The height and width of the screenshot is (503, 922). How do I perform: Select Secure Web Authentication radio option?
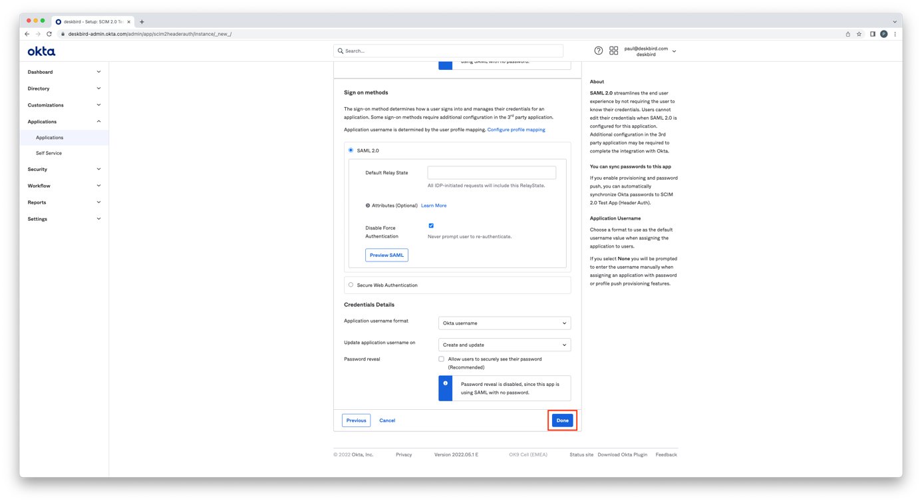pyautogui.click(x=351, y=285)
